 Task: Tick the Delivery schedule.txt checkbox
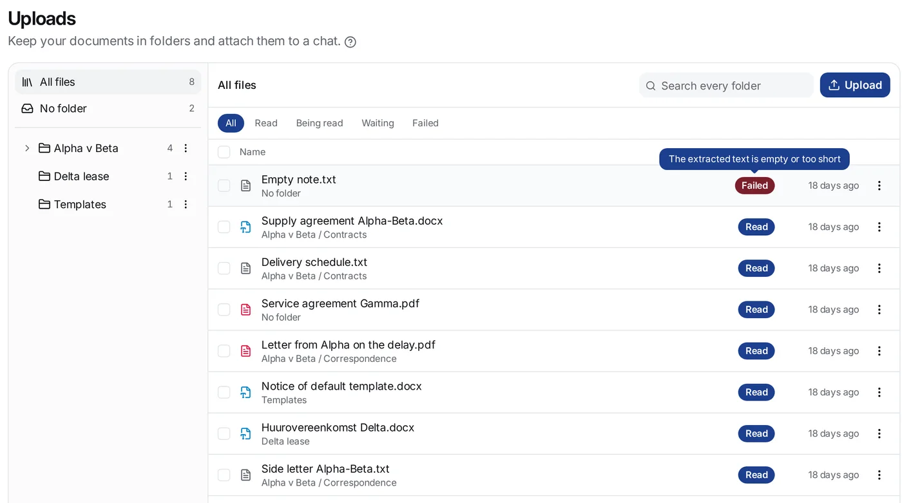pos(224,268)
